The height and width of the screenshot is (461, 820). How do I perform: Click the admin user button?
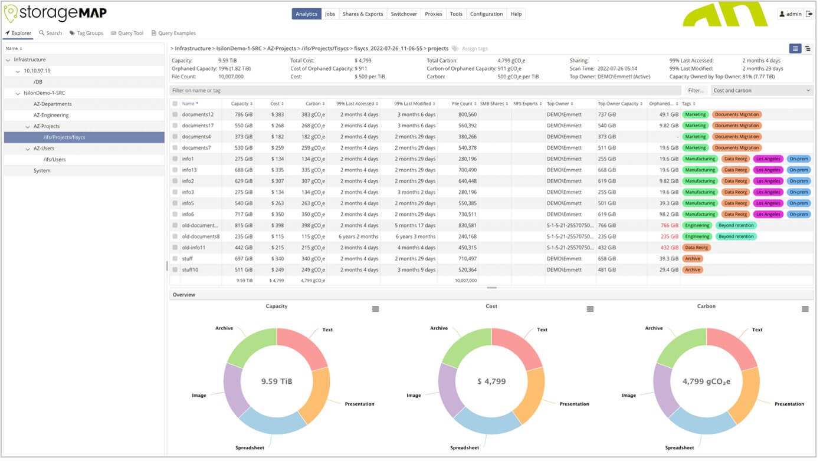point(791,14)
